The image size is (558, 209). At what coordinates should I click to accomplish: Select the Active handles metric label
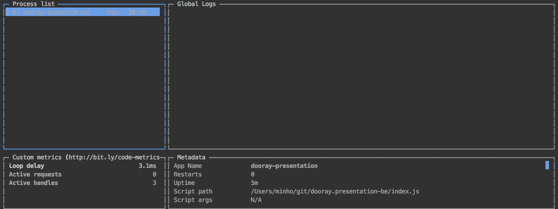34,183
